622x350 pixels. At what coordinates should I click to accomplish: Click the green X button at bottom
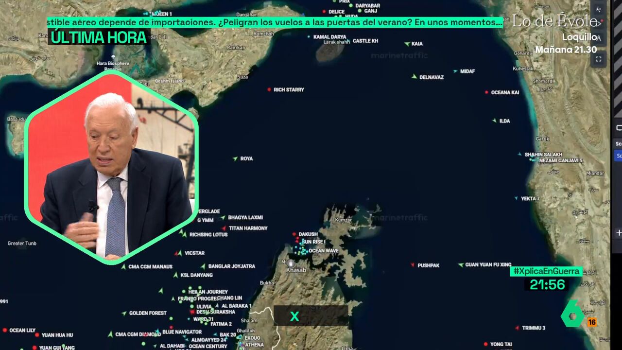pos(294,316)
